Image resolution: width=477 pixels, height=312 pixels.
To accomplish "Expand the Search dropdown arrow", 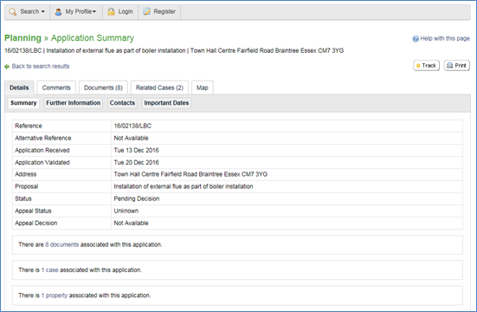I will click(43, 12).
